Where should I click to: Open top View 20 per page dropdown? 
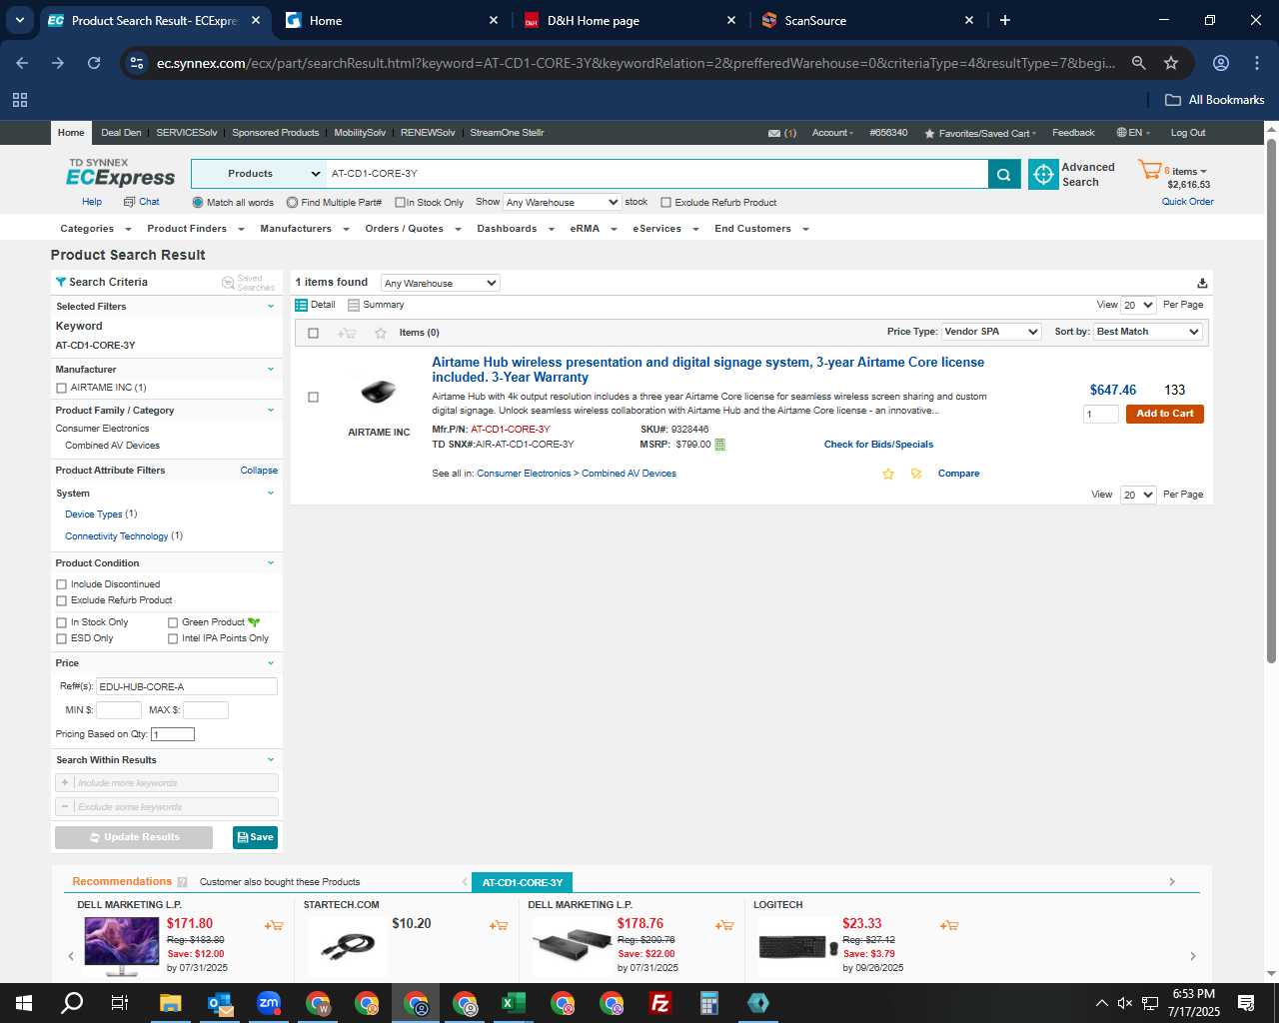coord(1138,305)
